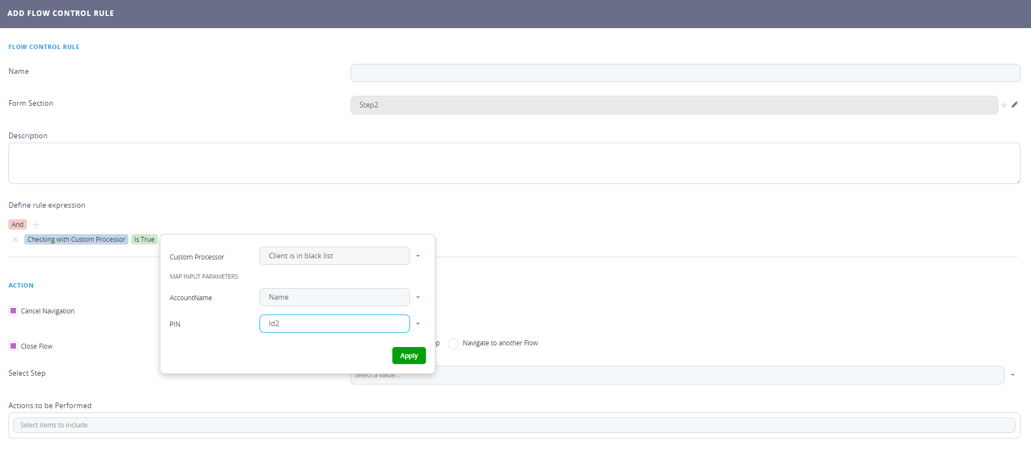This screenshot has height=450, width=1031.
Task: Add a condition with the plus icon
Action: [x=36, y=225]
